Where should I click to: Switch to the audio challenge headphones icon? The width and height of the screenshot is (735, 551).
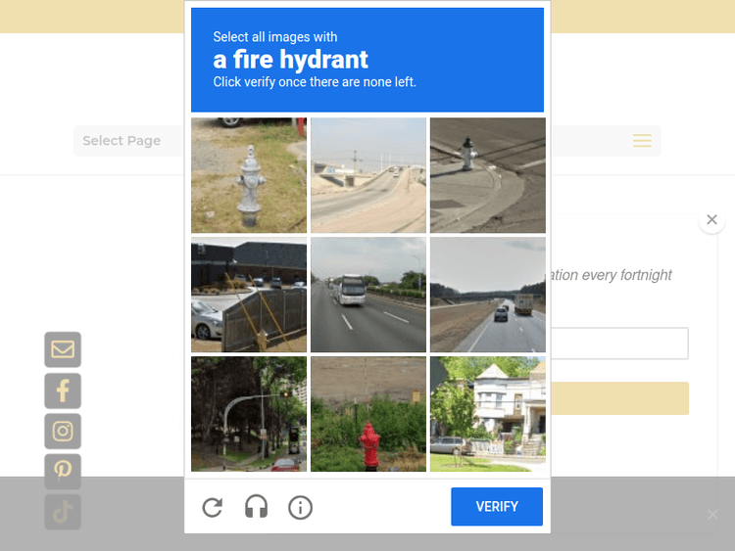tap(256, 507)
